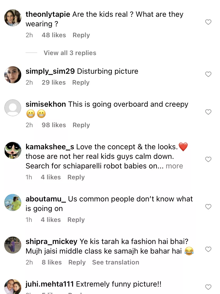Open aboutamu_'s profile photo
This screenshot has width=220, height=294.
pyautogui.click(x=13, y=202)
